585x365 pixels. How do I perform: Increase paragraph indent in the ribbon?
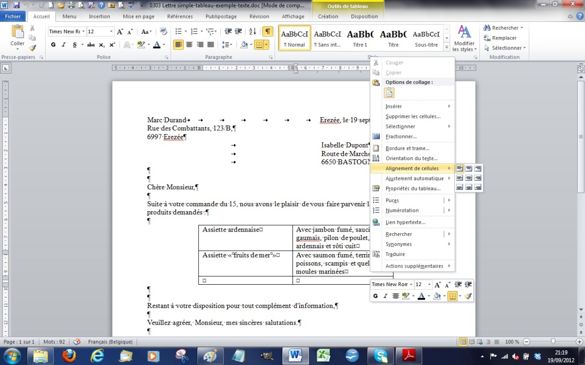pos(239,32)
